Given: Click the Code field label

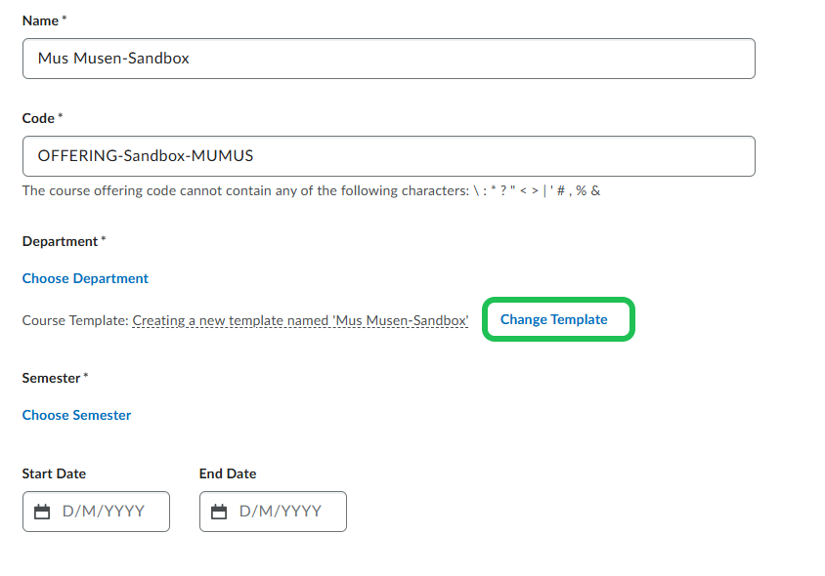Looking at the screenshot, I should [x=38, y=118].
